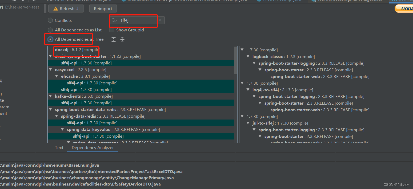This screenshot has width=413, height=189.
Task: Click the Expand All icon above the tree
Action: [114, 39]
